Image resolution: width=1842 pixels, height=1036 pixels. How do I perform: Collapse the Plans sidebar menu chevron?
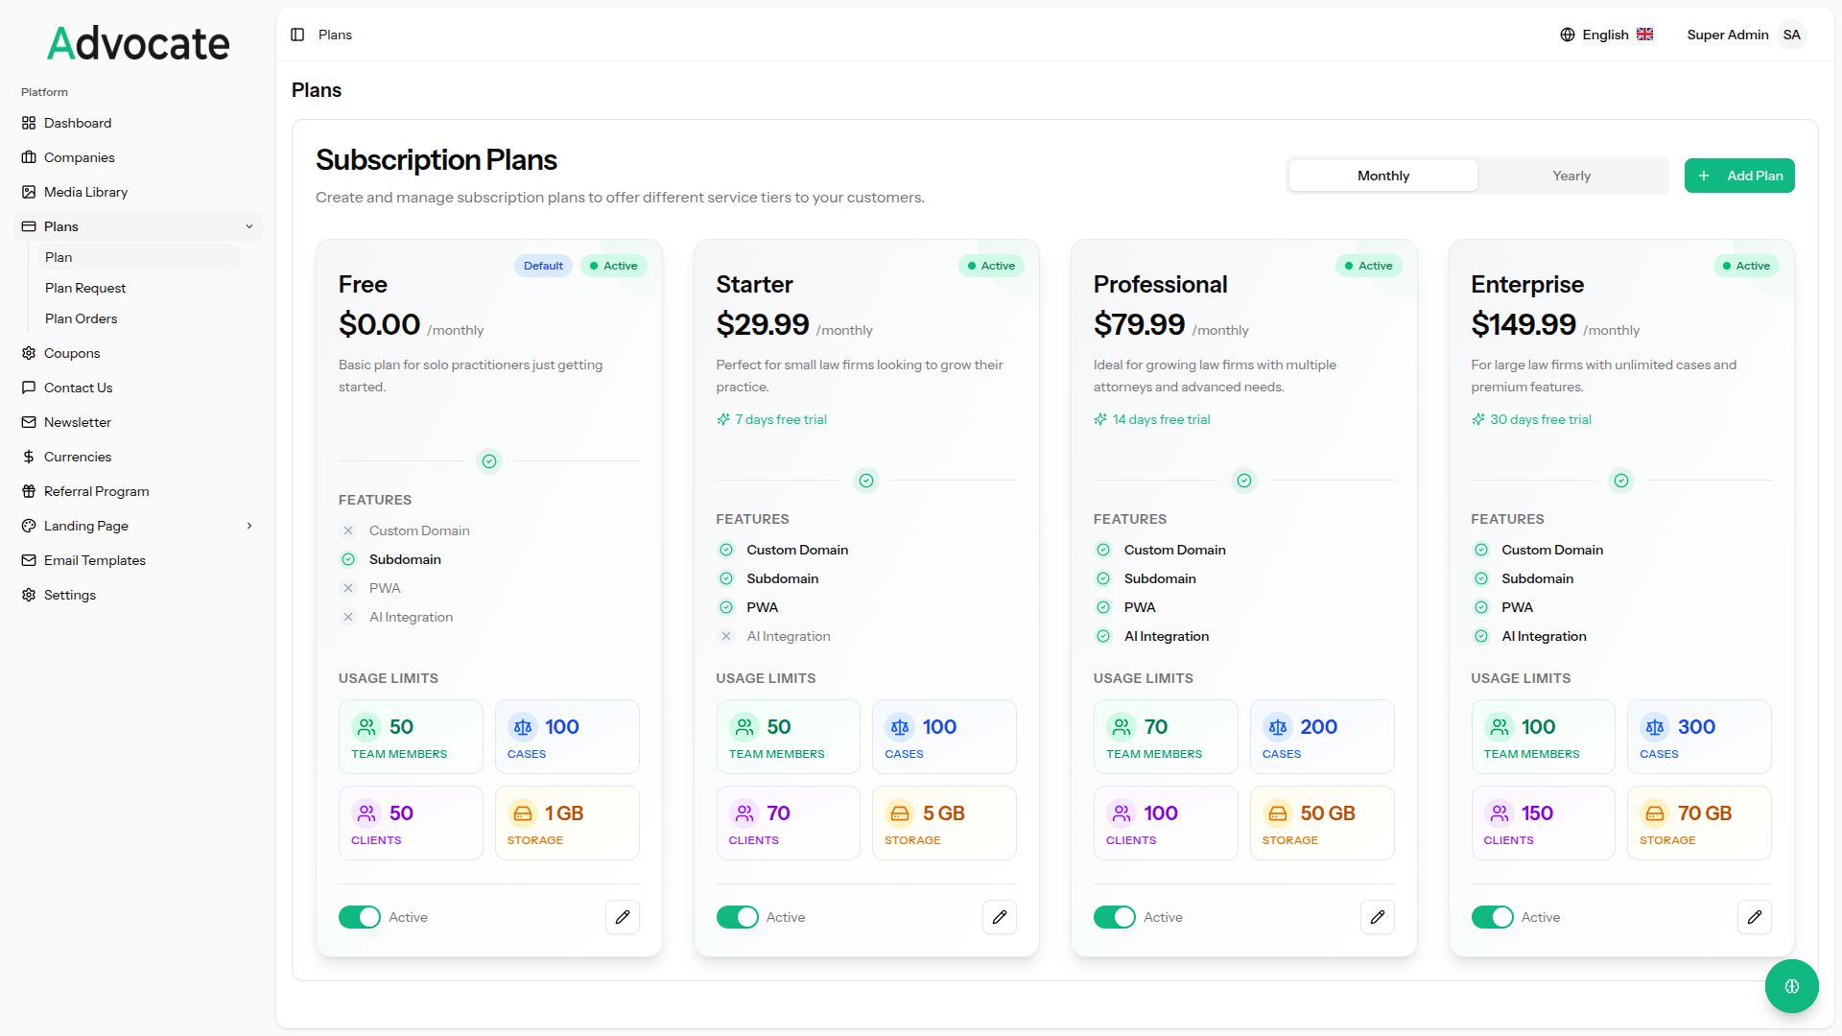point(249,226)
